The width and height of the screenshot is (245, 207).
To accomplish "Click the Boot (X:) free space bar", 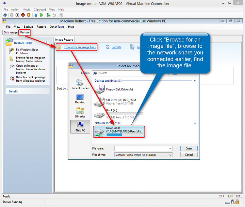I will [125, 114].
